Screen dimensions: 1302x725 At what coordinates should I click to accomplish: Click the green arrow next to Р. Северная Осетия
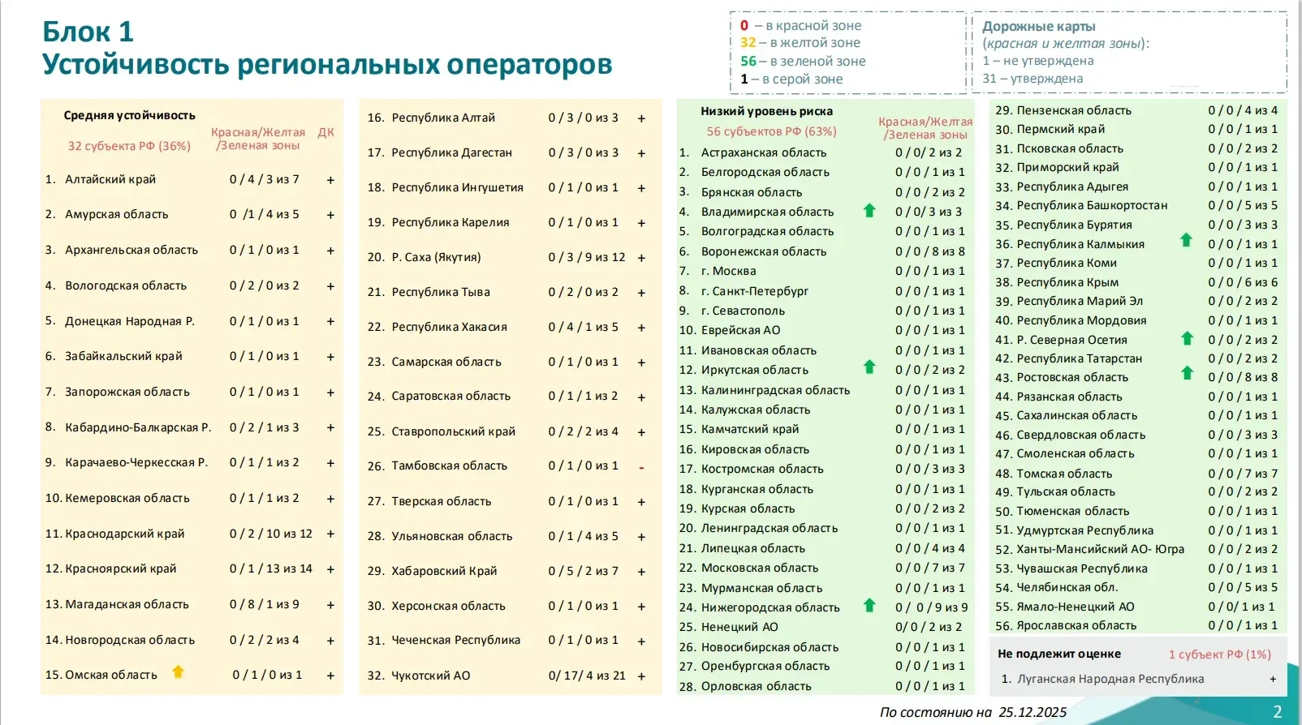1187,338
